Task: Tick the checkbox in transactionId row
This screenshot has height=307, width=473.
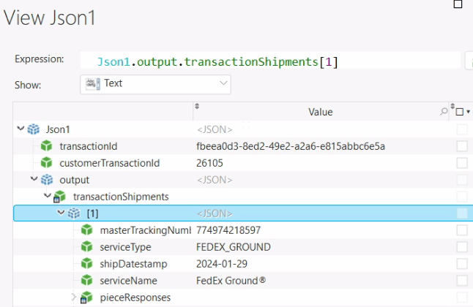Action: pyautogui.click(x=461, y=146)
